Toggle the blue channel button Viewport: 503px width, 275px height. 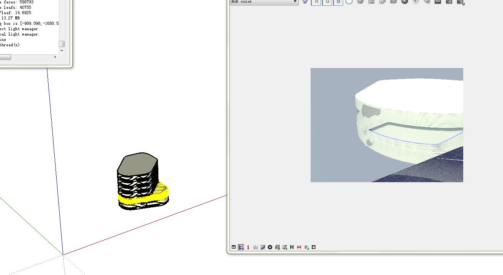coord(338,2)
